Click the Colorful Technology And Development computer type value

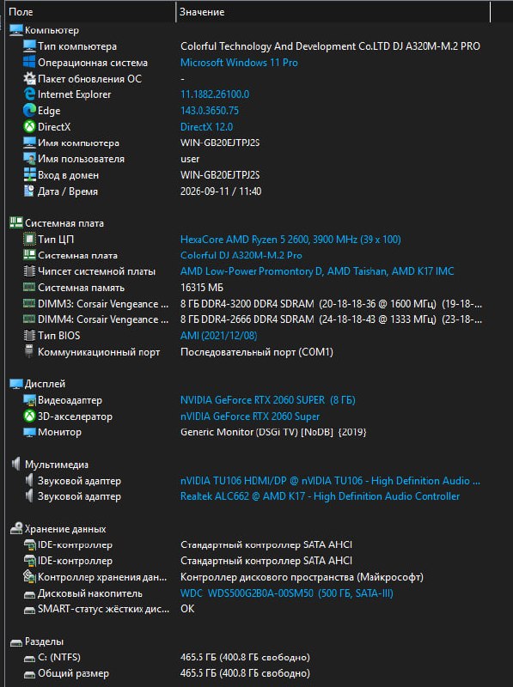(330, 46)
